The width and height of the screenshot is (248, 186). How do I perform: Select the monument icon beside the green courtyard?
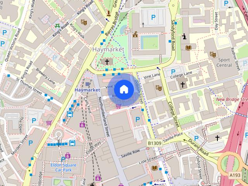click(135, 34)
